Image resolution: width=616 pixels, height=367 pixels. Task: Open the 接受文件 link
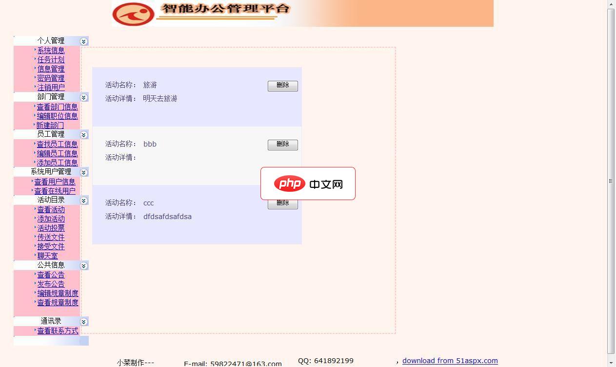51,246
